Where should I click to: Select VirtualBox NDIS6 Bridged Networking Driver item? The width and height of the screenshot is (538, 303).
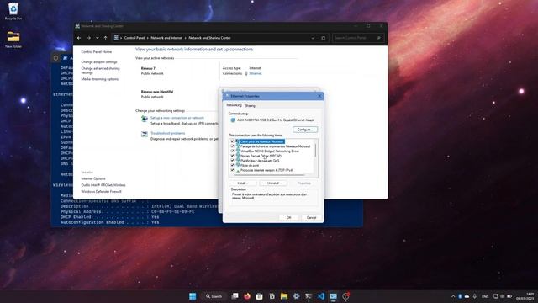pos(270,151)
